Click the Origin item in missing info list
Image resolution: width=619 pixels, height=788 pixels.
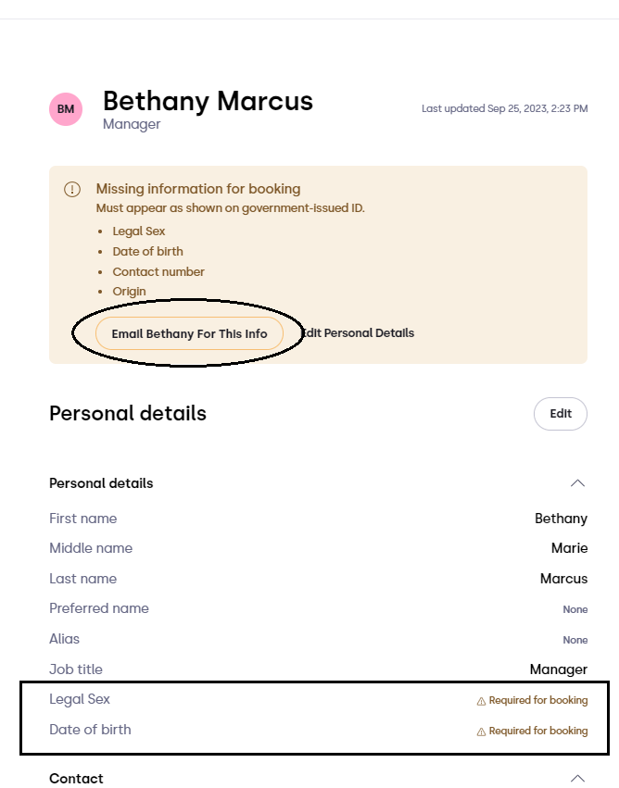[x=129, y=292]
